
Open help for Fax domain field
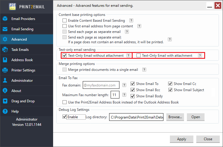(x=124, y=85)
